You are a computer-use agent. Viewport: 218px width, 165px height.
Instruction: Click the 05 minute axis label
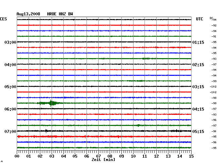pos(75,156)
